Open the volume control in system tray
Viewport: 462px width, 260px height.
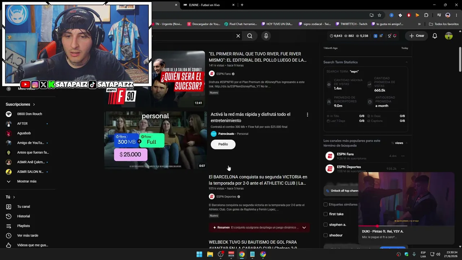point(438,254)
